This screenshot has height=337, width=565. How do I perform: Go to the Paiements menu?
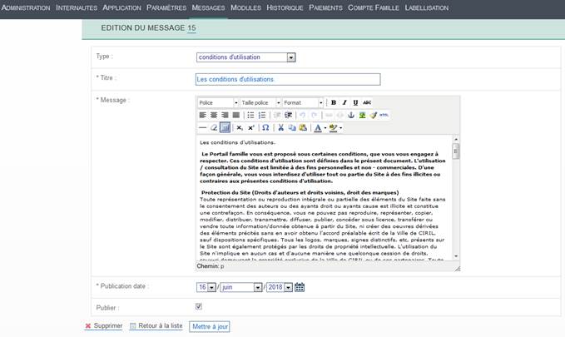tap(325, 7)
